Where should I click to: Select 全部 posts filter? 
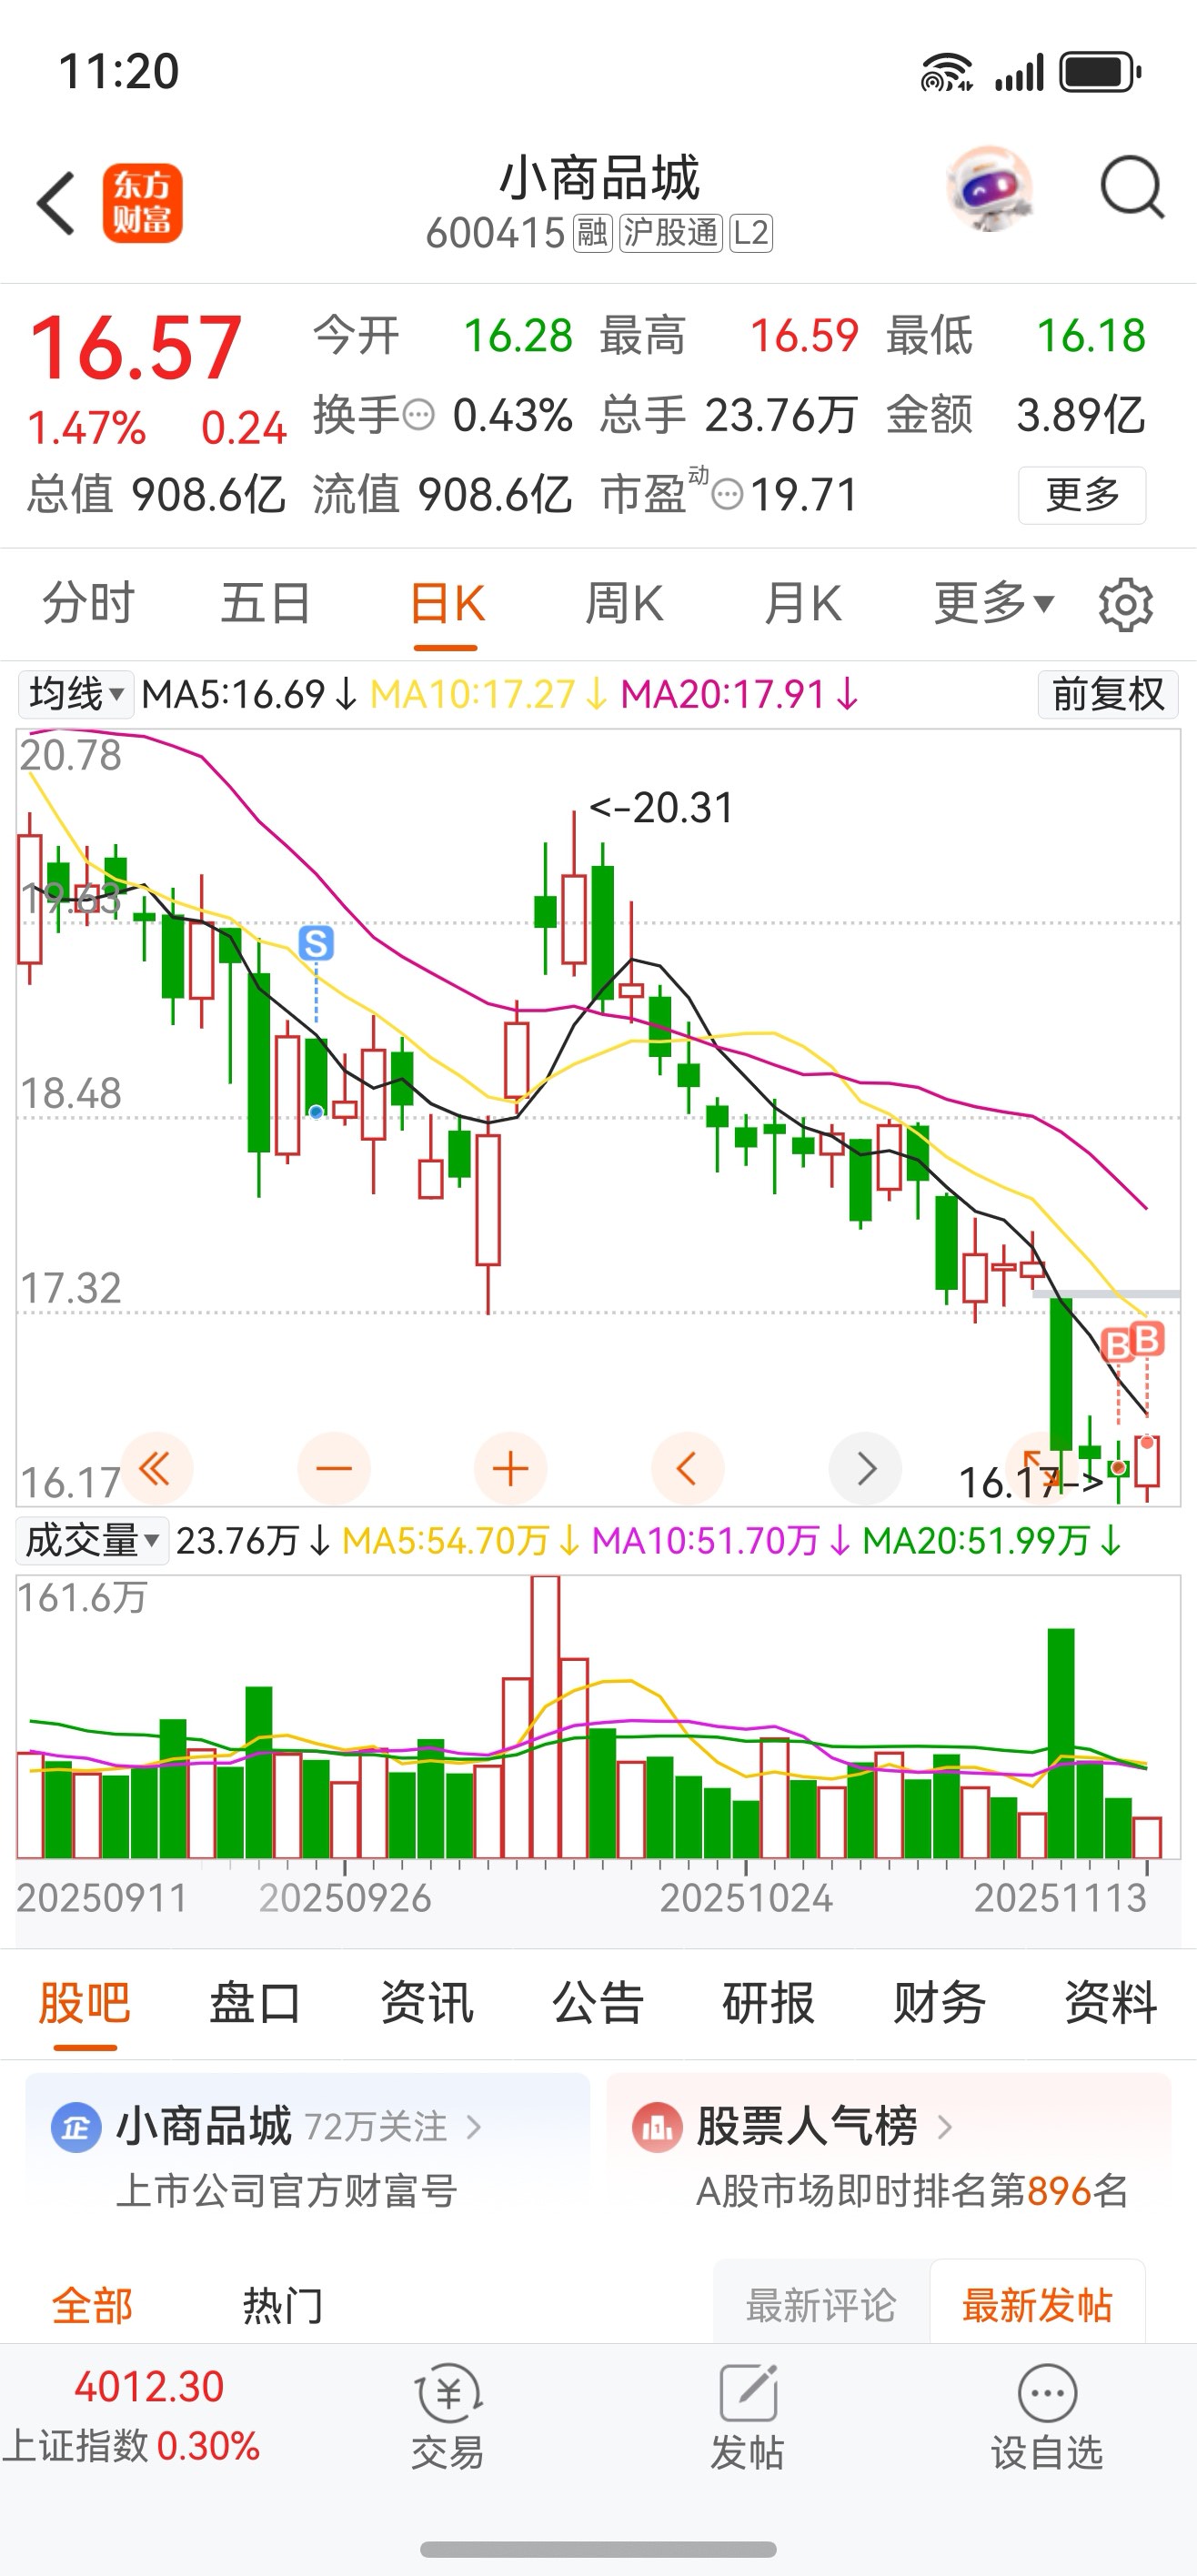[x=92, y=2306]
